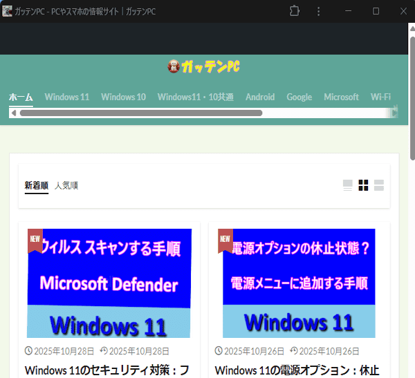Click update-history icon beside 2025年10月26日
415x378 pixels.
(294, 351)
